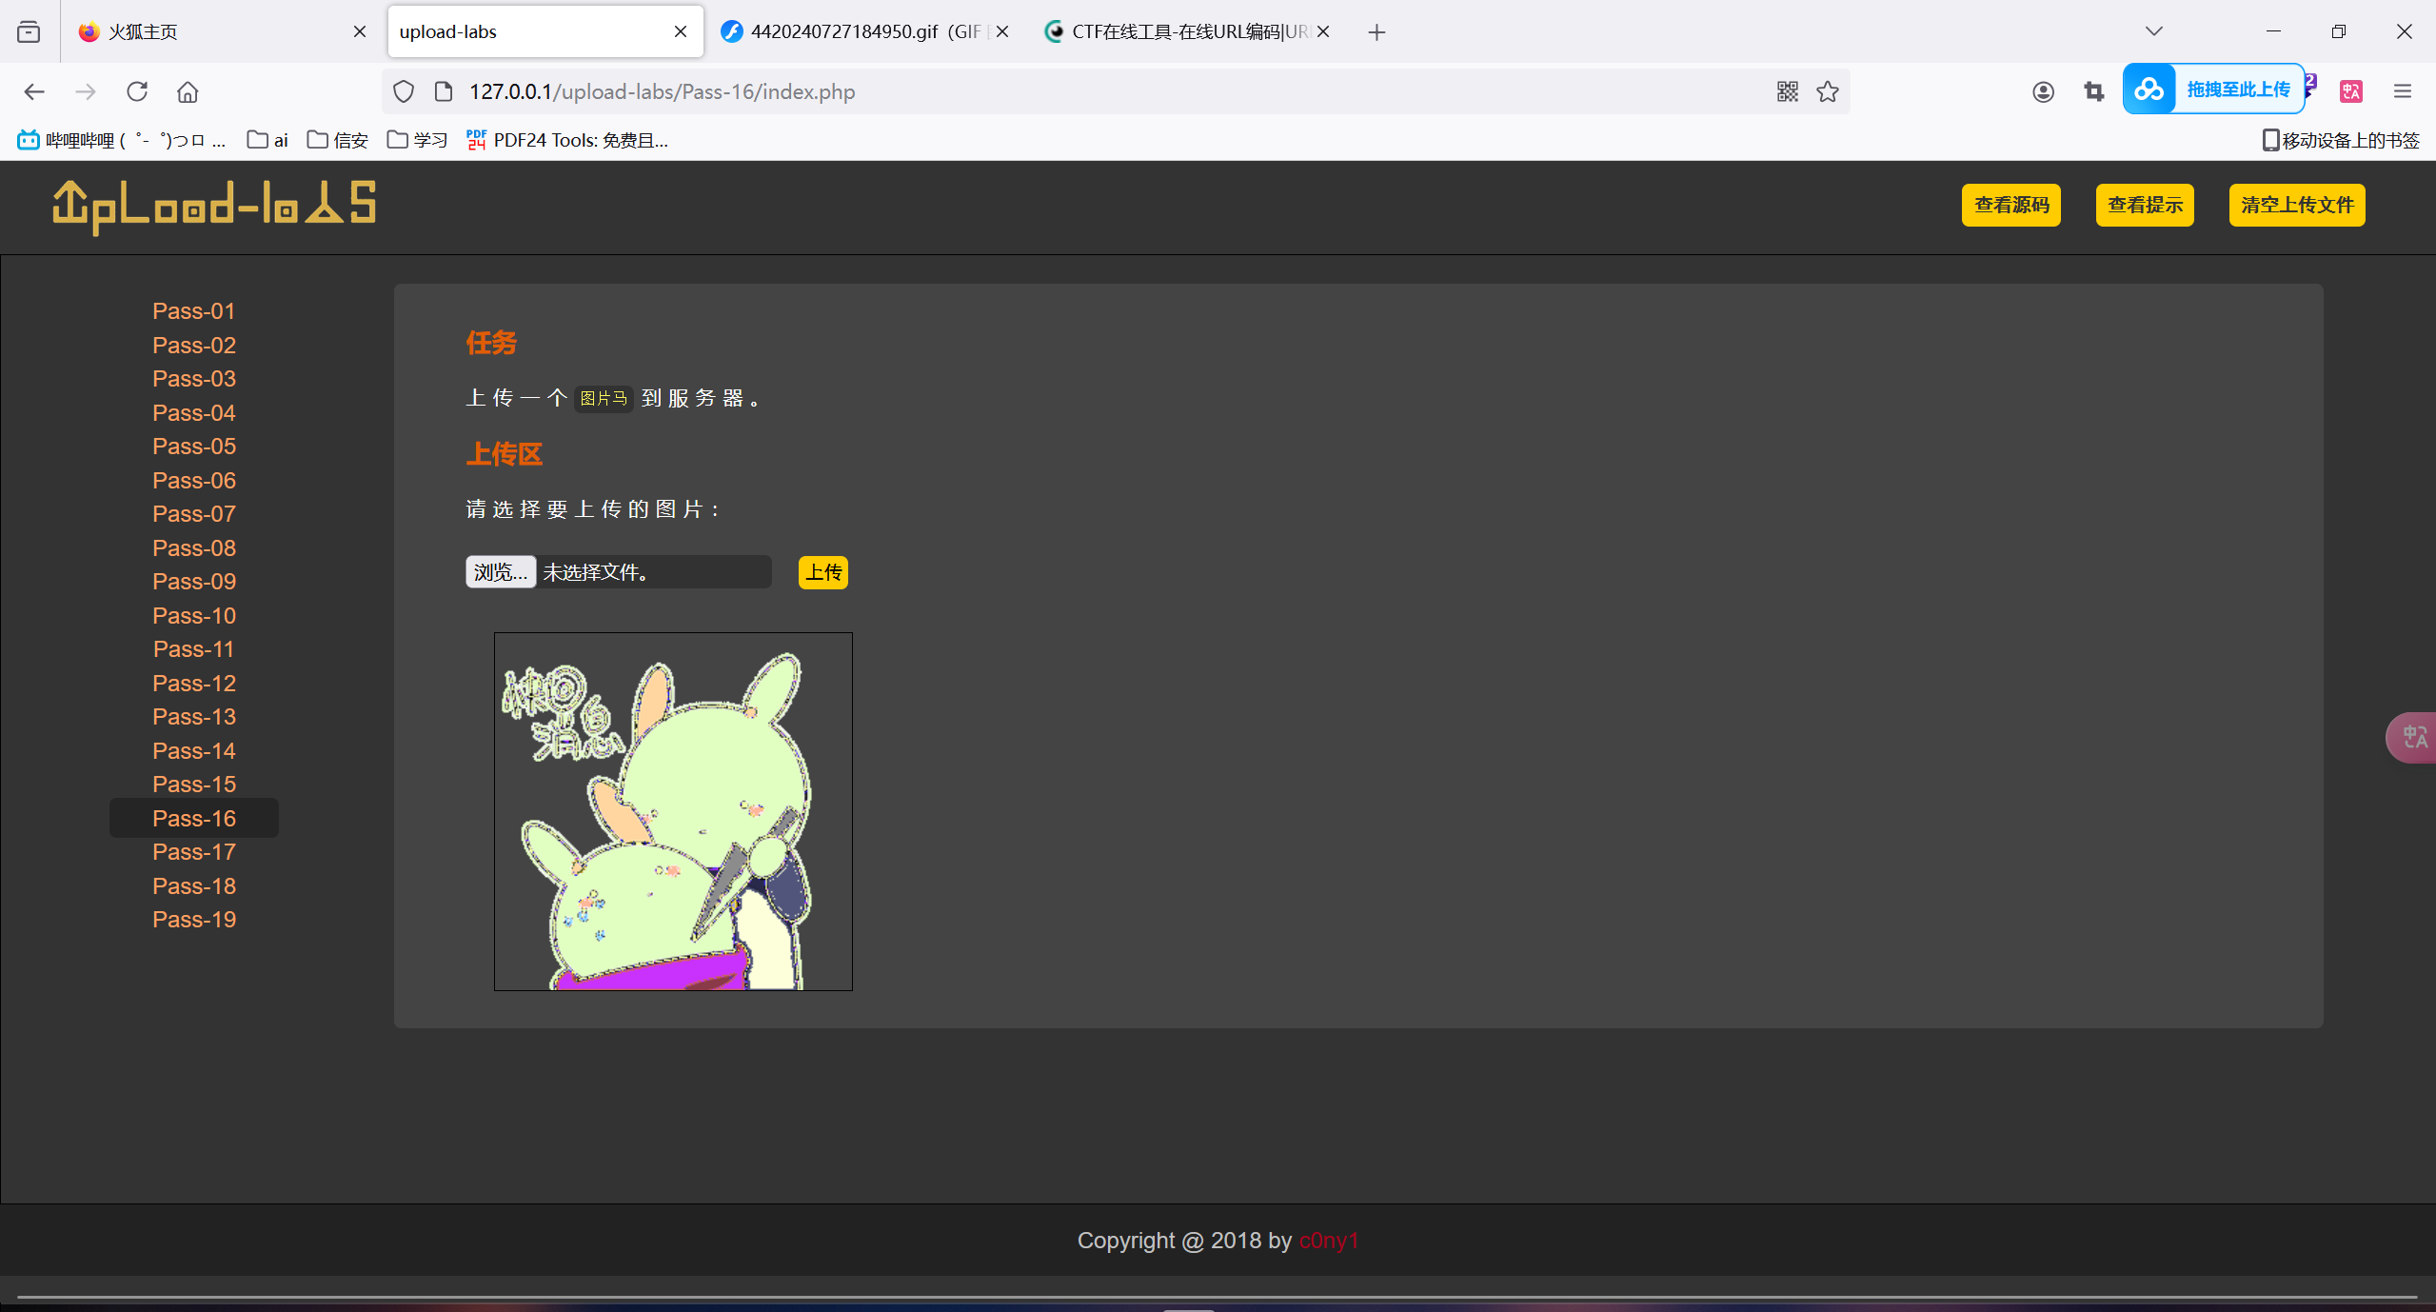Image resolution: width=2436 pixels, height=1312 pixels.
Task: Open the tracking protection shield icon
Action: pos(404,91)
